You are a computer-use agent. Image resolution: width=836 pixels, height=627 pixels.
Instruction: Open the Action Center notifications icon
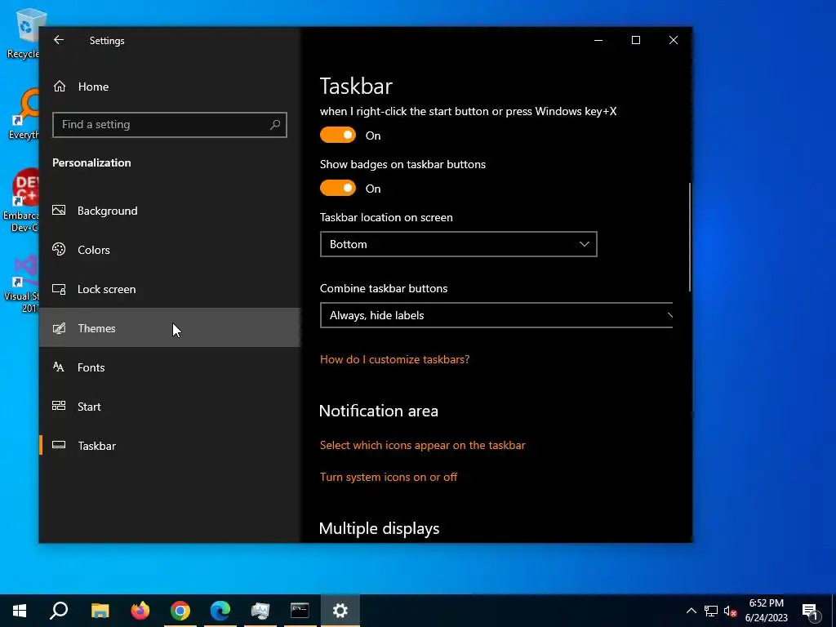pyautogui.click(x=811, y=611)
